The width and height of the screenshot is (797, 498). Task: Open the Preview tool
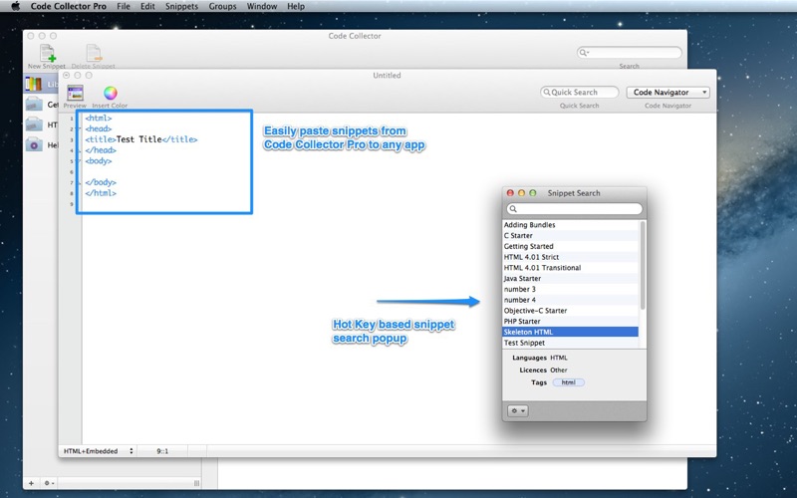point(75,93)
